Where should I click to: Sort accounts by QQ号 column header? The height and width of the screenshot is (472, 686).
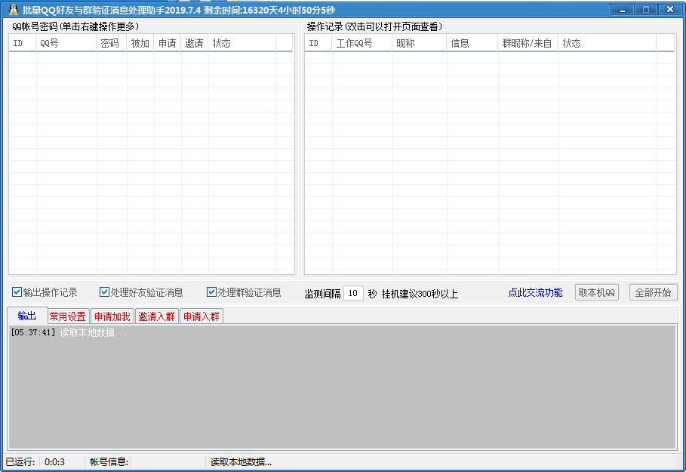pos(66,43)
